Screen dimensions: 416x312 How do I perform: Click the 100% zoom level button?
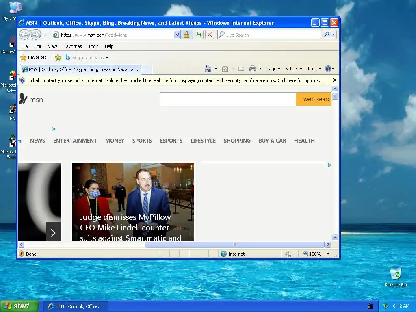pos(312,254)
